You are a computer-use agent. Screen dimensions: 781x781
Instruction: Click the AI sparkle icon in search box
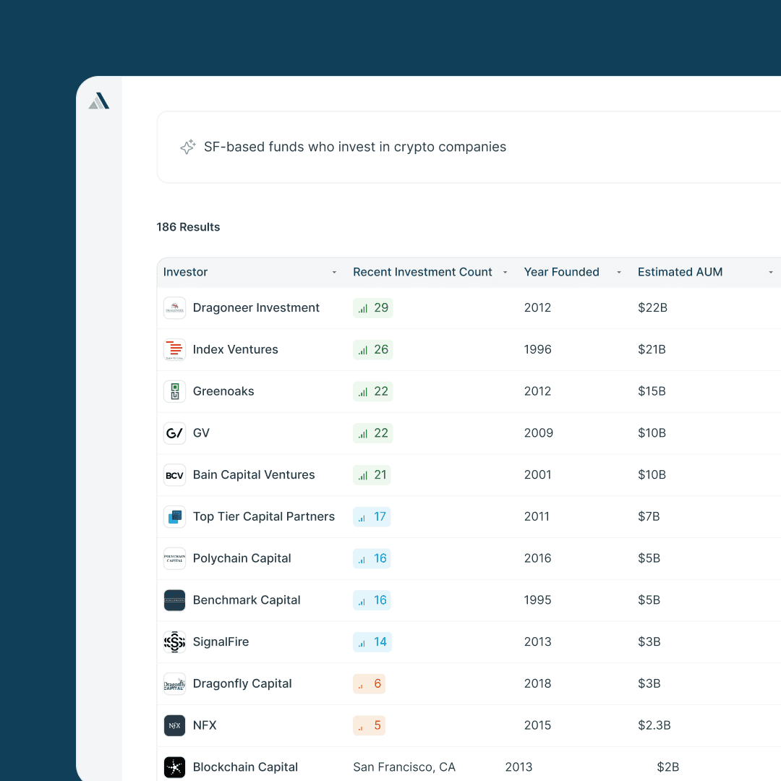coord(188,147)
